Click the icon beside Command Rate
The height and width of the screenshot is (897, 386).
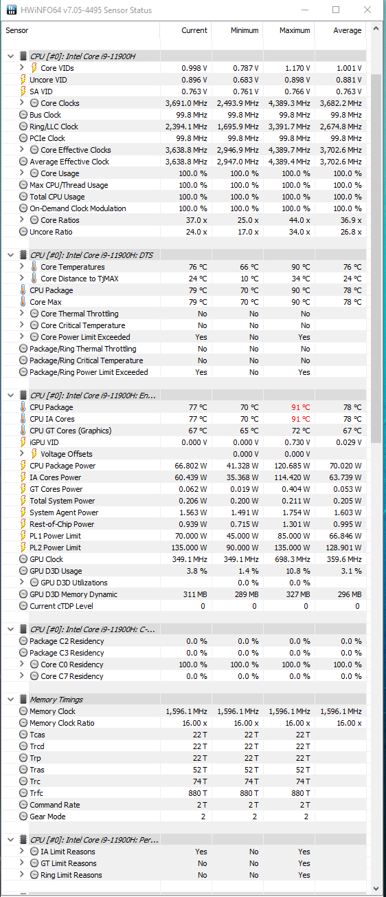(23, 805)
